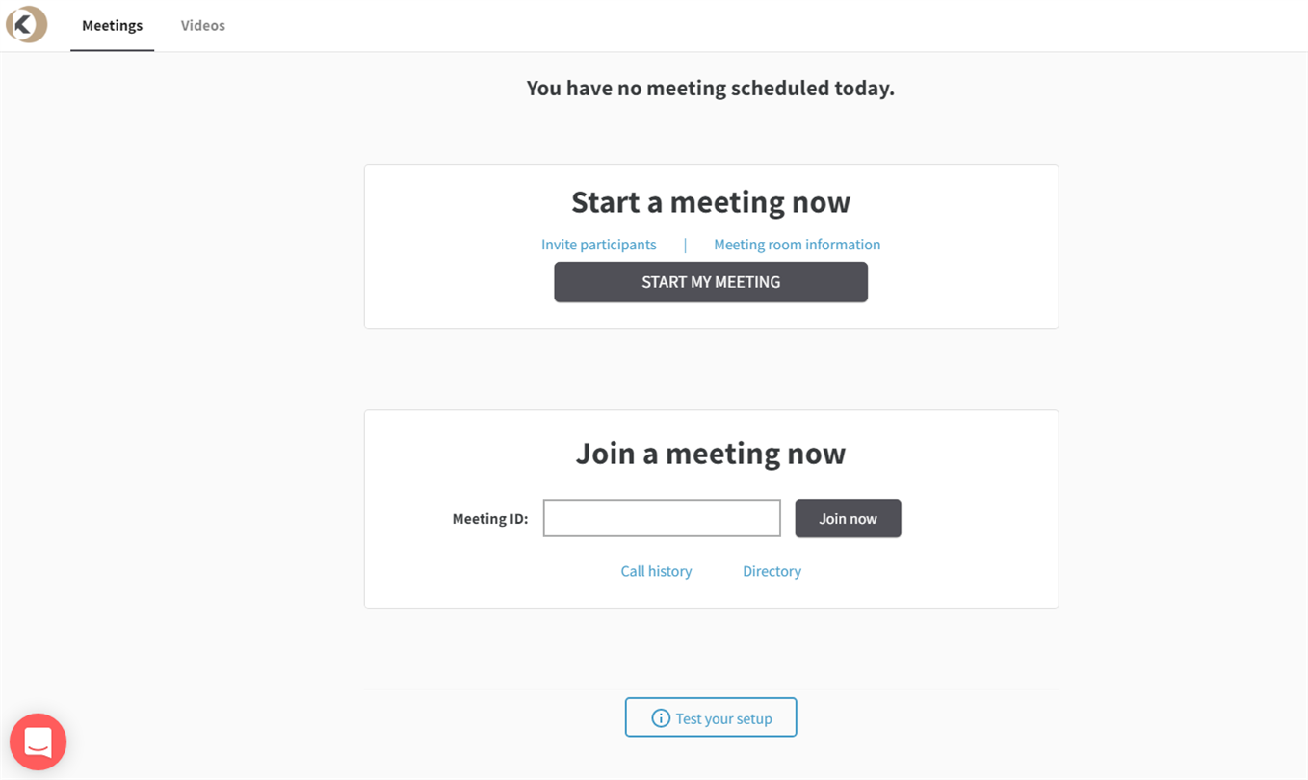Open the Invite participants link
Viewport: 1308px width, 780px height.
coord(598,245)
